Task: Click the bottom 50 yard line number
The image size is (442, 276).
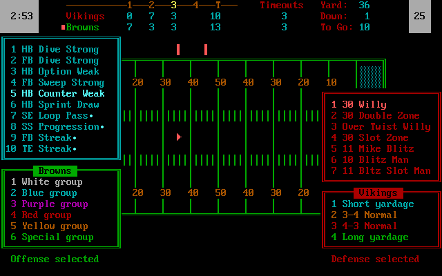Action: (221, 193)
